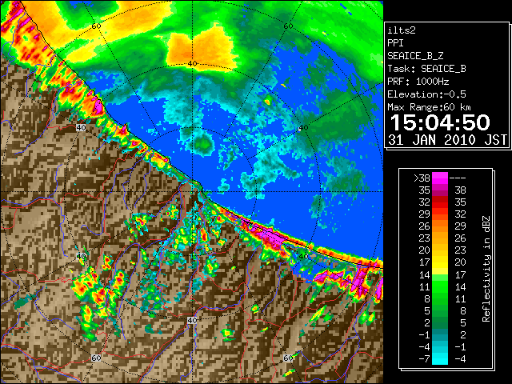Select the 'Task: SEAICE_B' line
The height and width of the screenshot is (384, 512).
pos(426,69)
